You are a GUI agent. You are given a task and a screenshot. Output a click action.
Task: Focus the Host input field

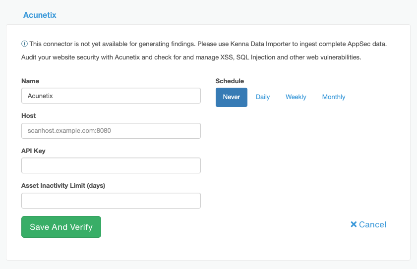111,131
